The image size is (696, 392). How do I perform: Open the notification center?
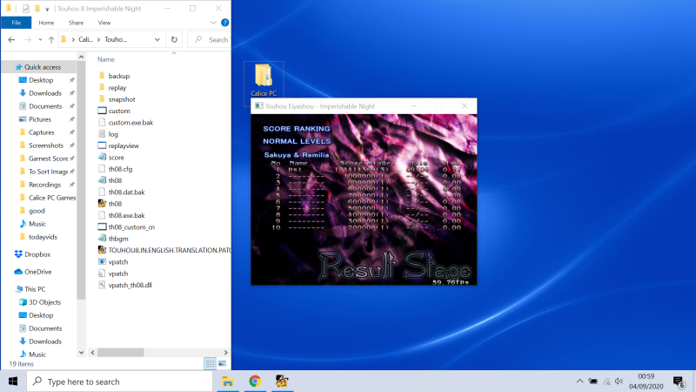679,382
